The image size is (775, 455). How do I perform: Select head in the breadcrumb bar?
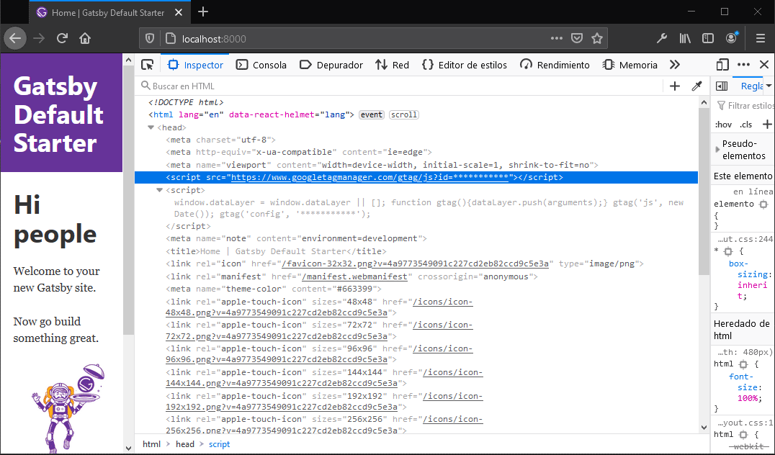[x=185, y=444]
